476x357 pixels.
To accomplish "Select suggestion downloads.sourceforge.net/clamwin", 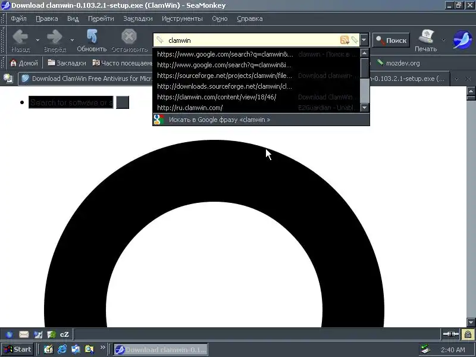I will (256, 86).
